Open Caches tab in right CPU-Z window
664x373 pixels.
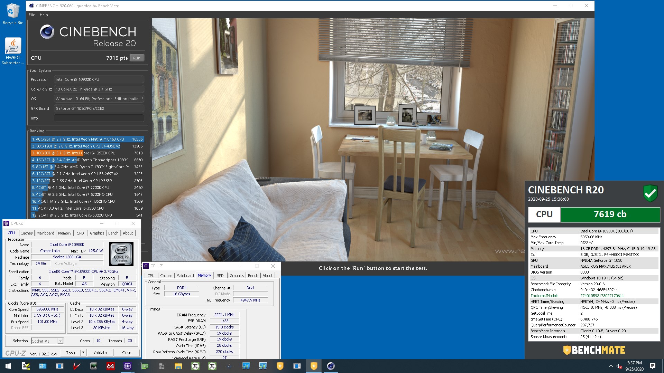(x=166, y=276)
